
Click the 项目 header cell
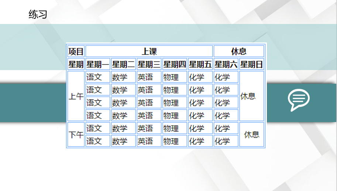click(x=76, y=51)
